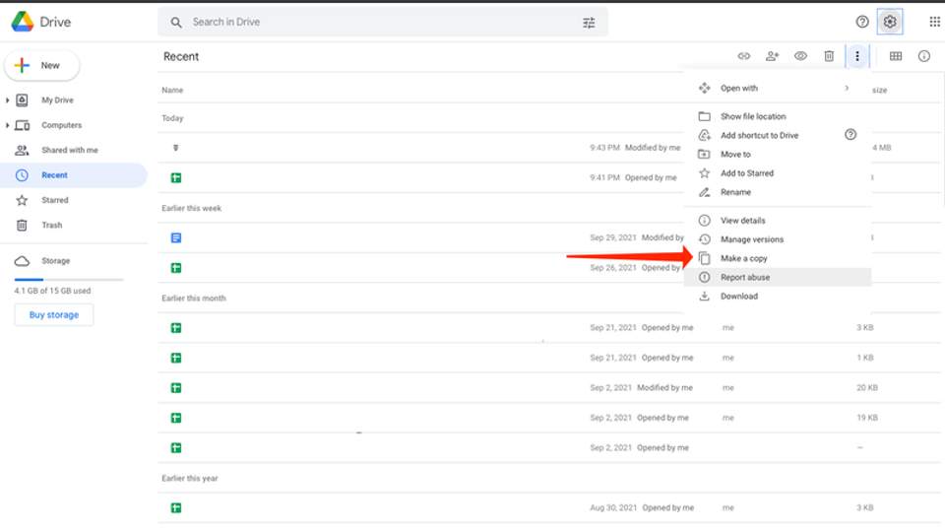Viewport: 945px width, 532px height.
Task: Expand the My Drive tree arrow
Action: point(7,100)
